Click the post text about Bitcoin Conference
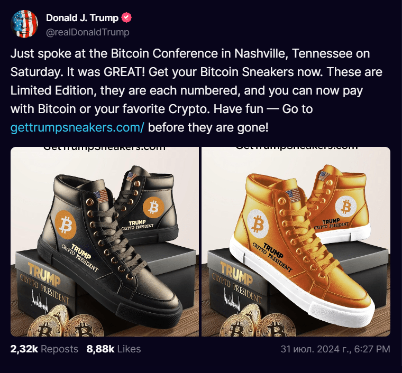This screenshot has height=373, width=402. tap(196, 90)
